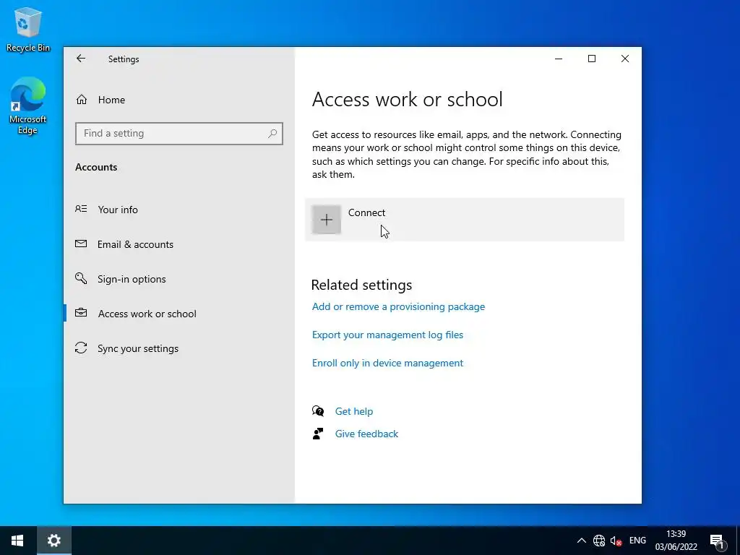740x555 pixels.
Task: Click the Your info person icon
Action: pyautogui.click(x=81, y=209)
